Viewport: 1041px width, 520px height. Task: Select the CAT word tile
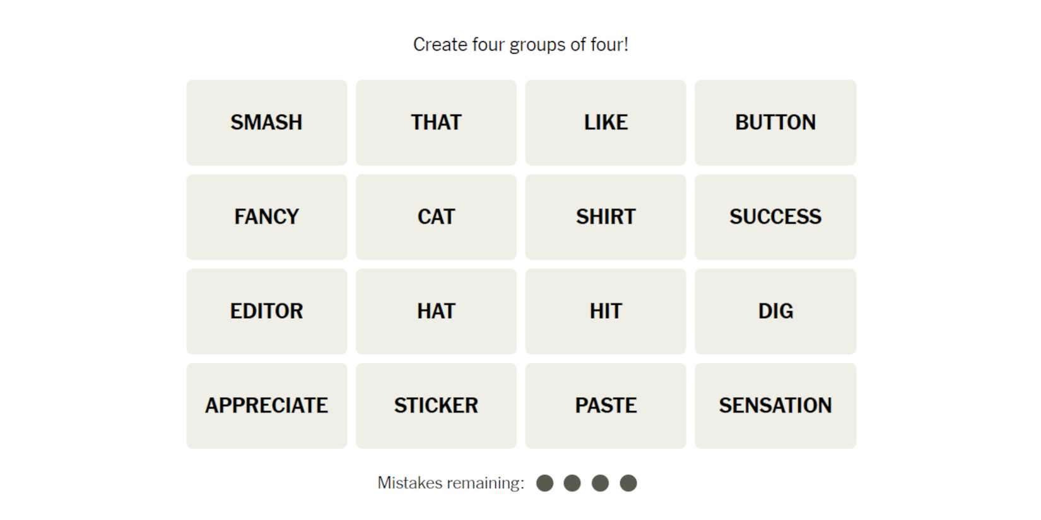coord(436,217)
